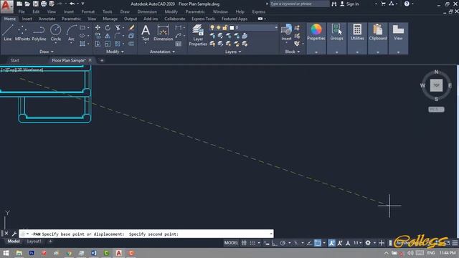Viewport: 459px width, 258px height.
Task: Toggle object snap in status bar
Action: tap(318, 243)
